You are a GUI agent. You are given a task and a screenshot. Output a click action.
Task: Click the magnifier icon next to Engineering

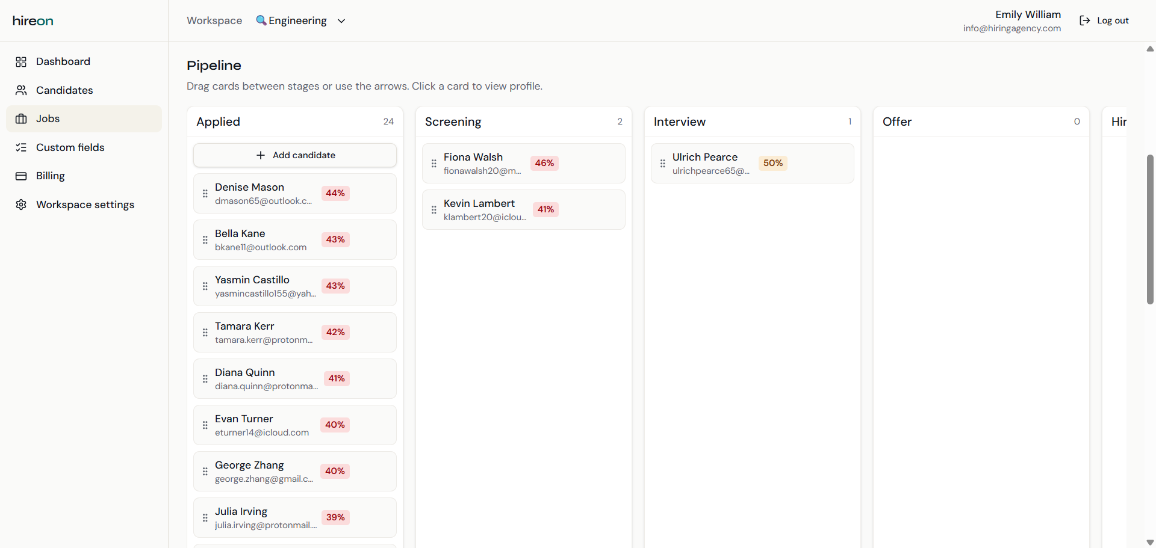(261, 20)
